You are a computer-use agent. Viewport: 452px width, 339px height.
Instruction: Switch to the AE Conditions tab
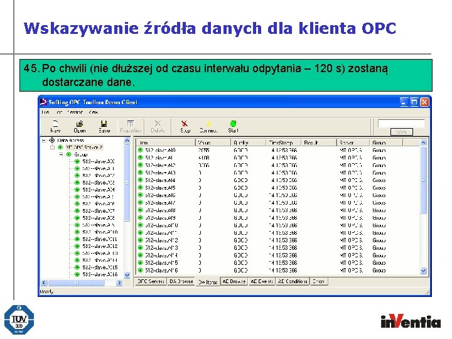pyautogui.click(x=293, y=281)
